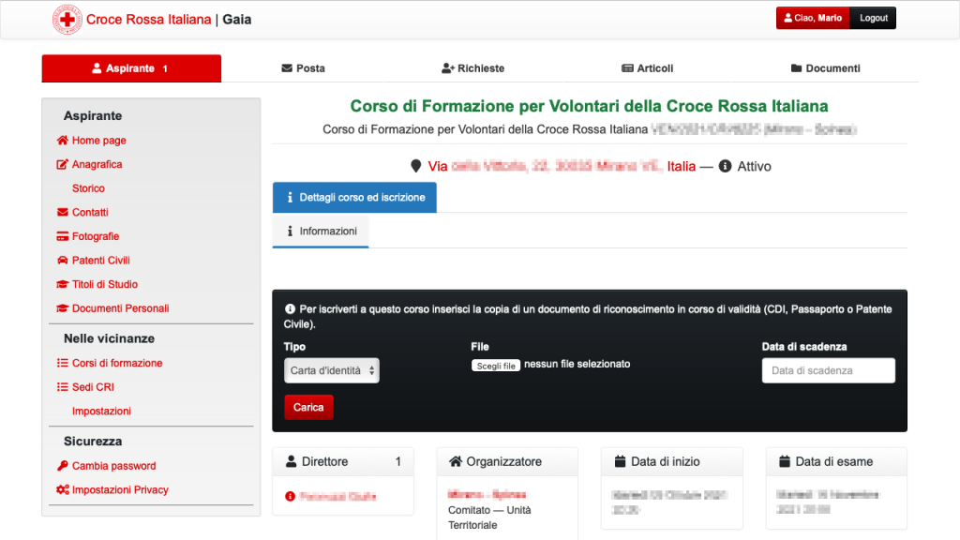960x540 pixels.
Task: Open the Documenti tab
Action: 825,67
